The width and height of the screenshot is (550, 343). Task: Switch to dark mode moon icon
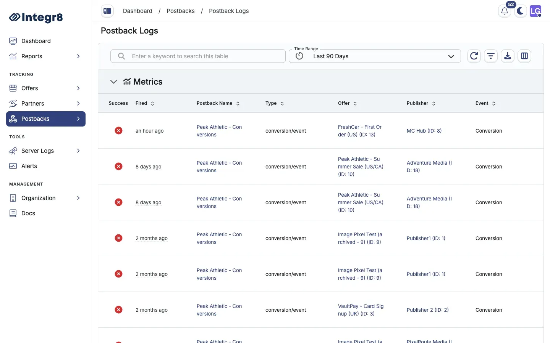coord(520,11)
